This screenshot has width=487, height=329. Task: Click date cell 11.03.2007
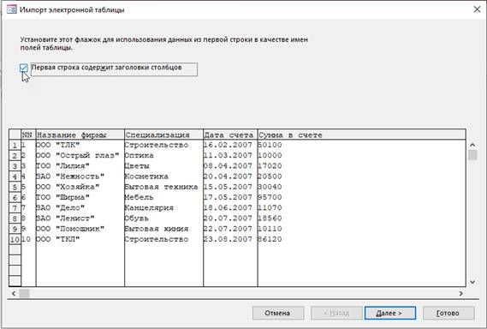(x=230, y=155)
